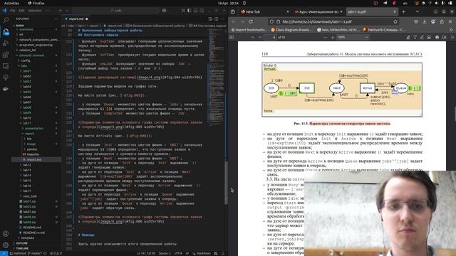Toggle VS Code secondary side bar layout
The image size is (456, 256).
(x=202, y=11)
